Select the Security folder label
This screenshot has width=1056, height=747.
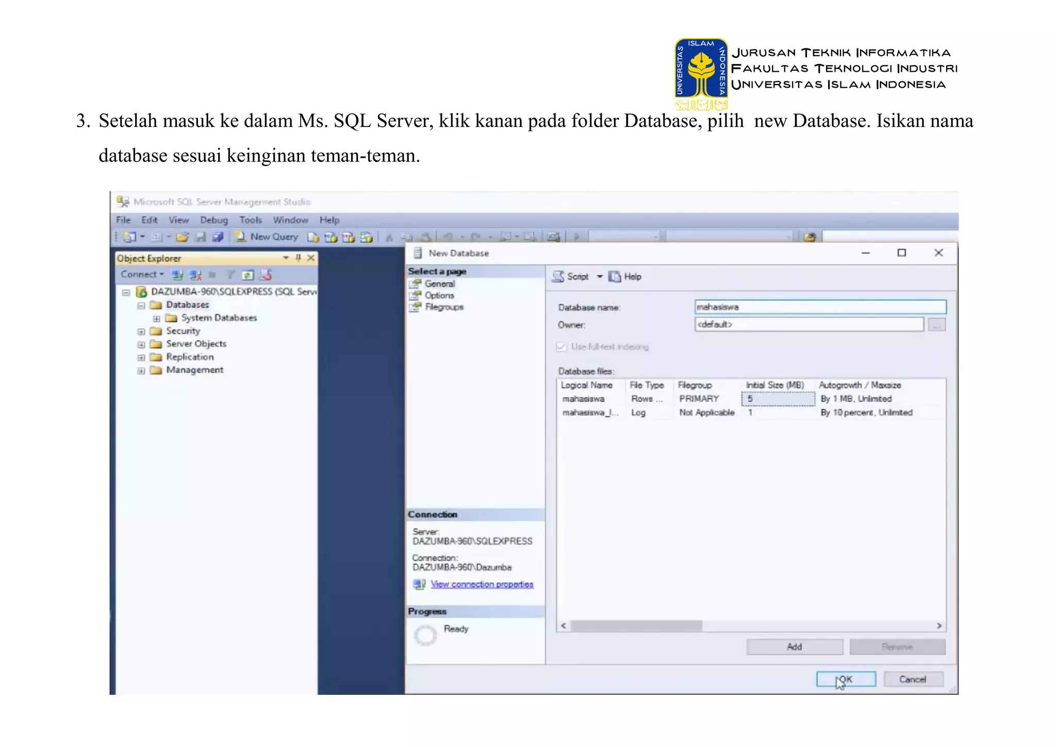tap(183, 331)
